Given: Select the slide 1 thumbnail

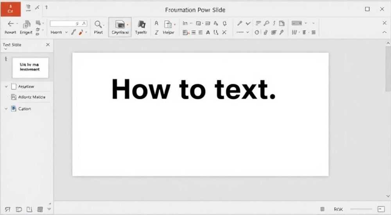Looking at the screenshot, I should 30,68.
